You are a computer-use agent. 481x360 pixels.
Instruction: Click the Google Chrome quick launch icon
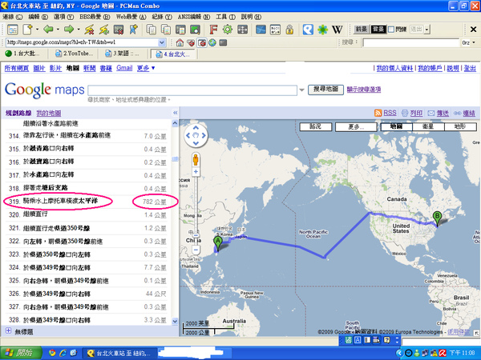[x=52, y=353]
